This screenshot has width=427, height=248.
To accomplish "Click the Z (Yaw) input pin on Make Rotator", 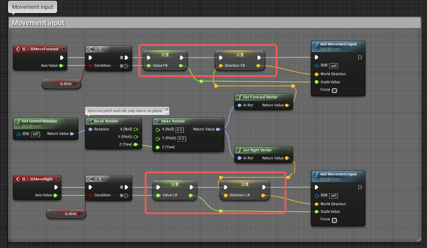I will pyautogui.click(x=158, y=147).
